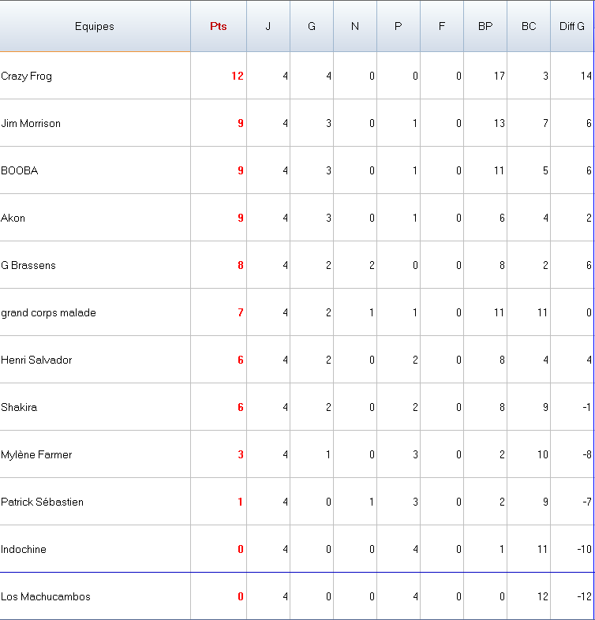The width and height of the screenshot is (595, 620).
Task: Click grand corps malade's 7 points cell
Action: [219, 312]
